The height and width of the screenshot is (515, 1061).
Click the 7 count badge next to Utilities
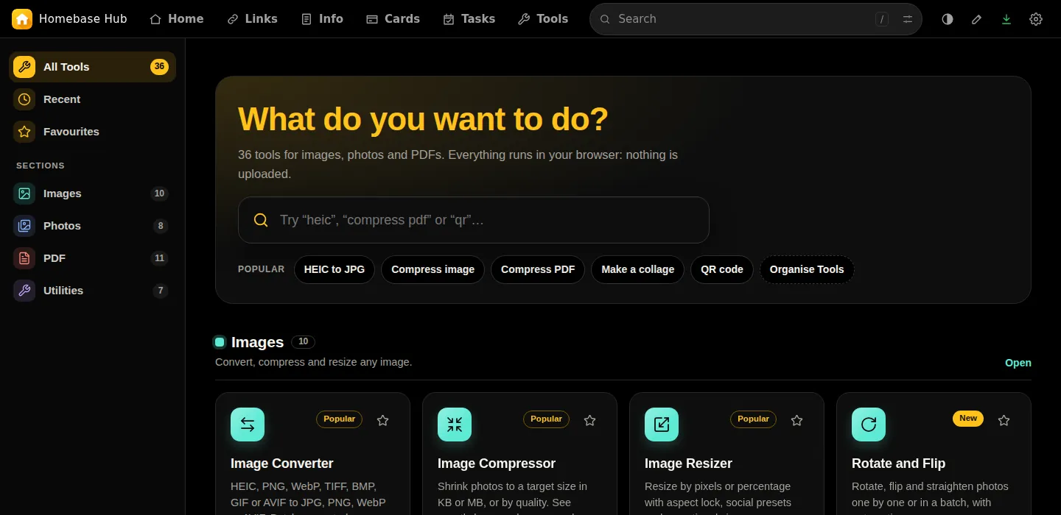(160, 291)
